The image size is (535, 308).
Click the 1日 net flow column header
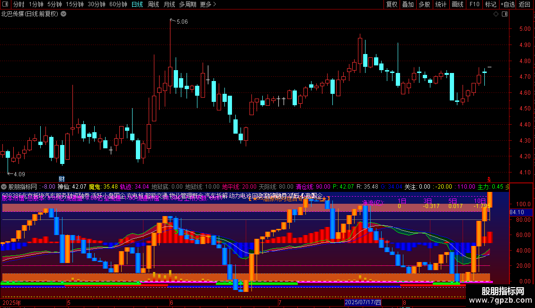coord(402,201)
